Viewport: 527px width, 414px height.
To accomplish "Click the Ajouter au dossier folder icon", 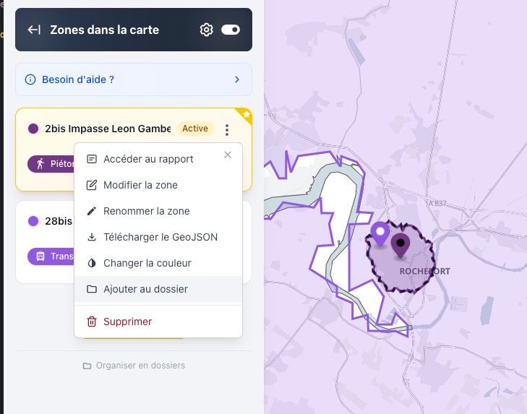I will (x=92, y=289).
